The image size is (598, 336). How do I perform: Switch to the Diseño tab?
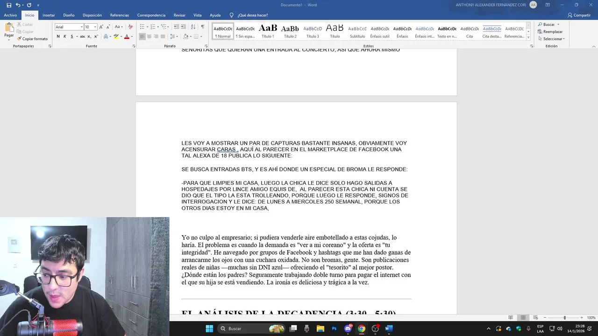69,15
